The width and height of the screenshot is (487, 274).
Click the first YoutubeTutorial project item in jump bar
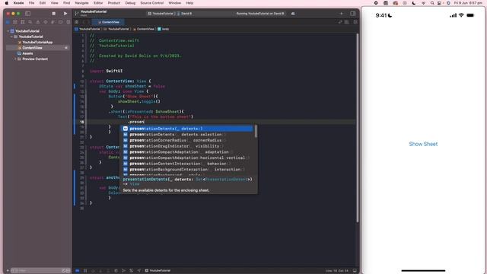[88, 29]
